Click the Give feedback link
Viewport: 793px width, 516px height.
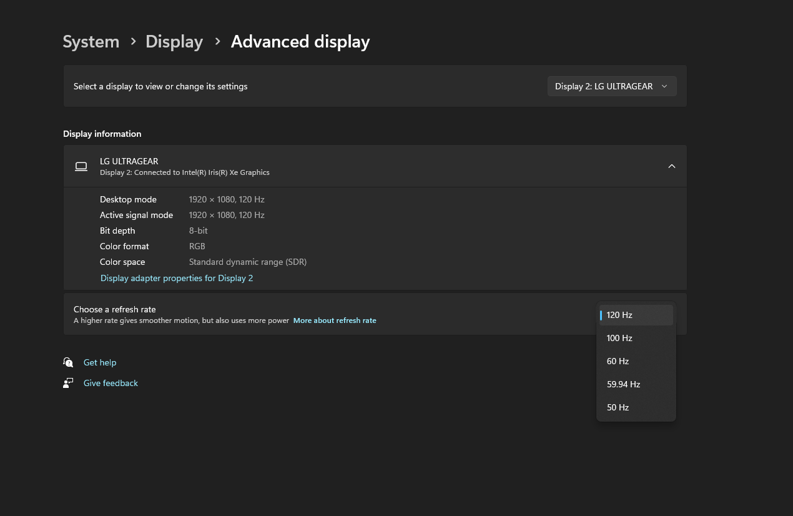111,383
